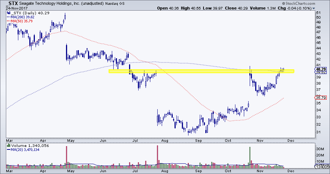Click the volume bars icon beside Volume label
330x174 pixels.
click(x=9, y=145)
